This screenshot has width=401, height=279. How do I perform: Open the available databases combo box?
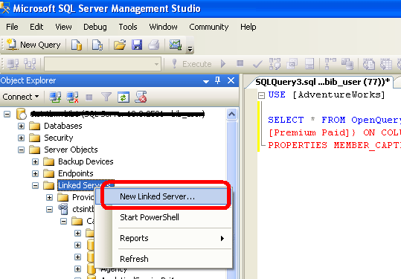[x=103, y=64]
